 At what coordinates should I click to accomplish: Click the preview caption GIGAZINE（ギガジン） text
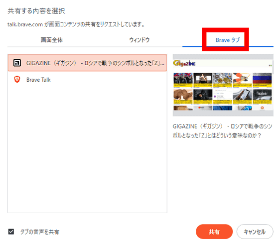point(222,131)
